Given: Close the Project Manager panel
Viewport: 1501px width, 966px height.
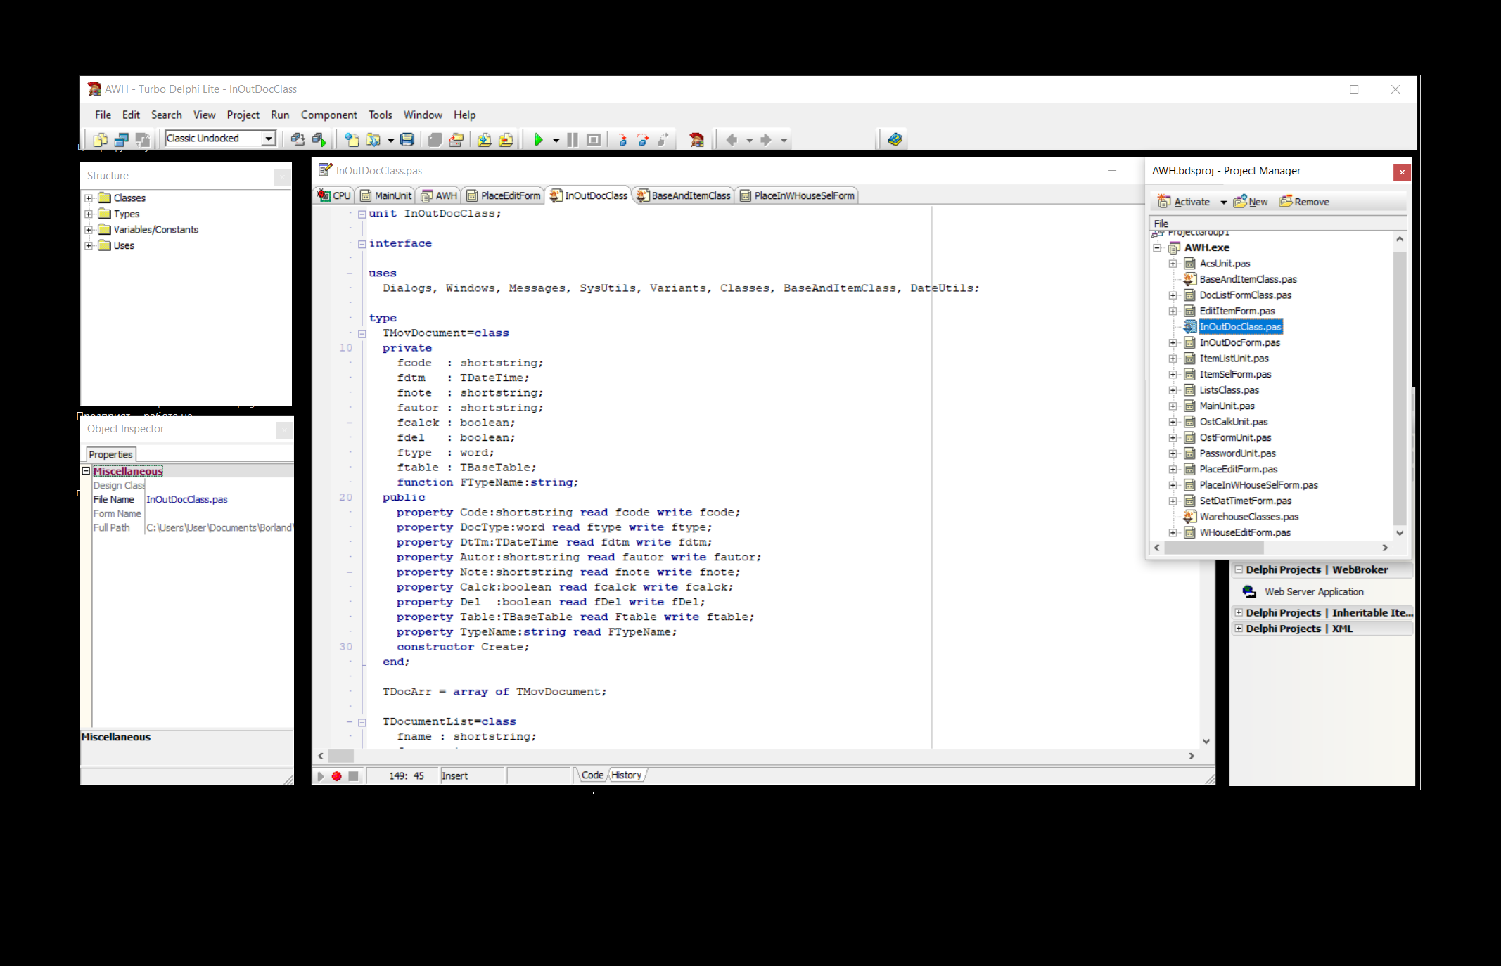Looking at the screenshot, I should pos(1402,172).
